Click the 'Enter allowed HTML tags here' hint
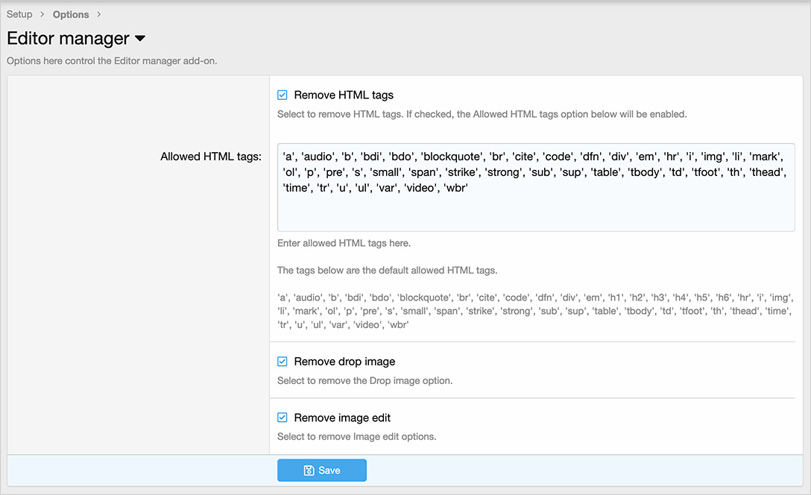The width and height of the screenshot is (811, 495). [344, 244]
